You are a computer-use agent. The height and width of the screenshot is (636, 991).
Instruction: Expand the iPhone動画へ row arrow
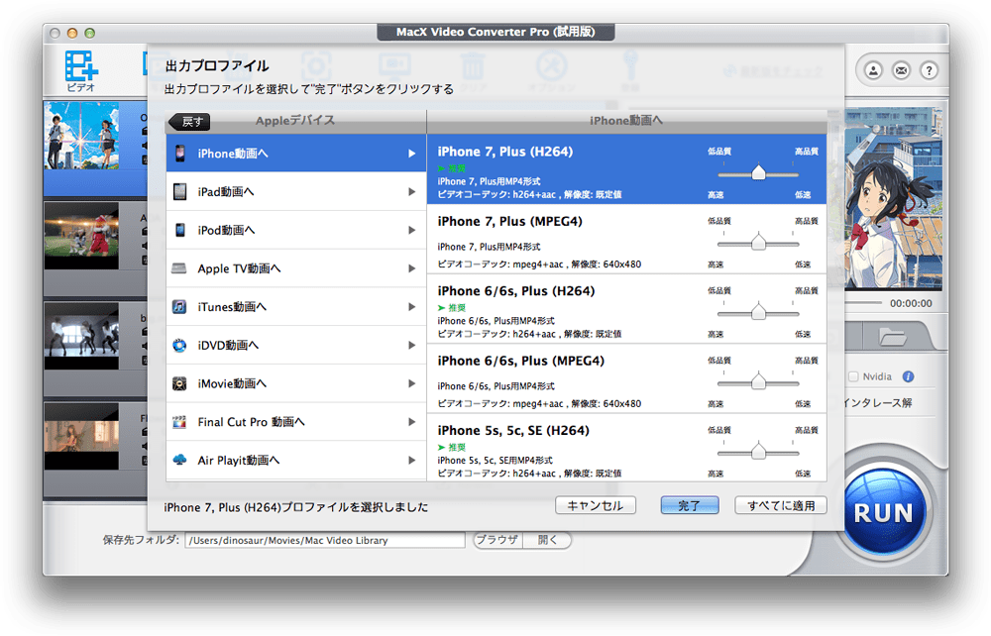[x=412, y=154]
